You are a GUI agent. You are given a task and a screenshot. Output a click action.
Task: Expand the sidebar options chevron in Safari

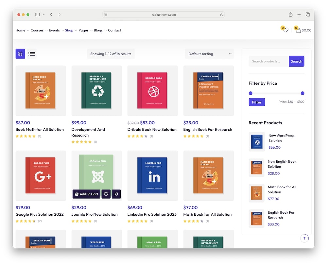43,15
